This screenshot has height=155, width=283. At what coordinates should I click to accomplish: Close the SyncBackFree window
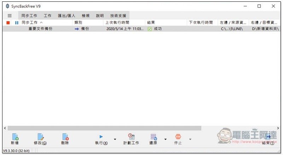pos(273,6)
